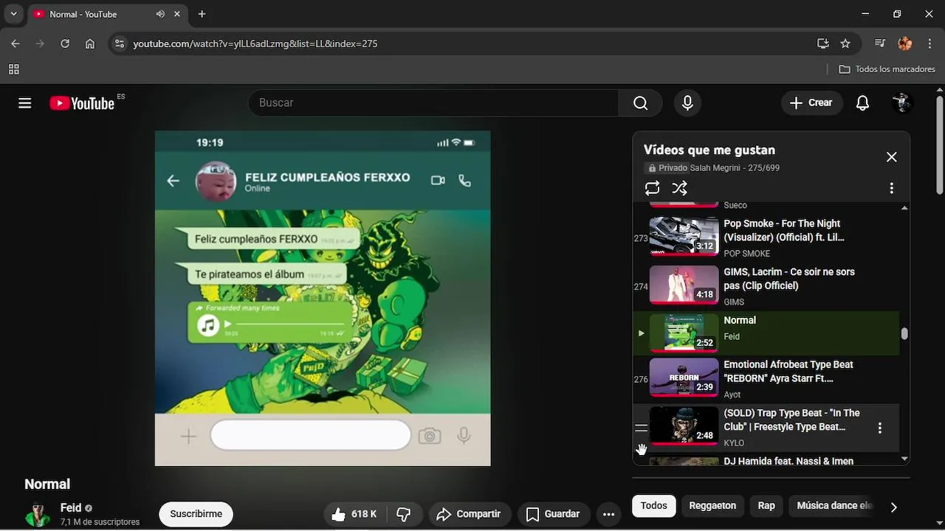Click the Suscribirme button
This screenshot has height=531, width=945.
tap(196, 514)
